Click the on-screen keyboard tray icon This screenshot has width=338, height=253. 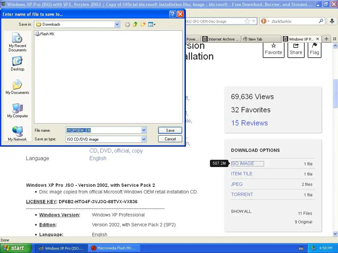pos(301,248)
